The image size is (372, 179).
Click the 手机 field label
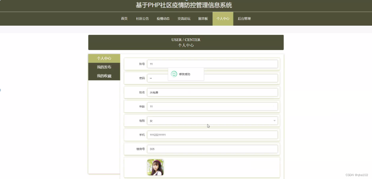(x=142, y=135)
